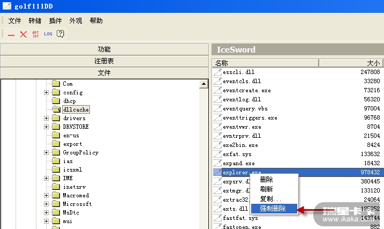Screen dimensions: 384x229
Task: Click the file icon beside eventvwr.exe
Action: pos(217,127)
